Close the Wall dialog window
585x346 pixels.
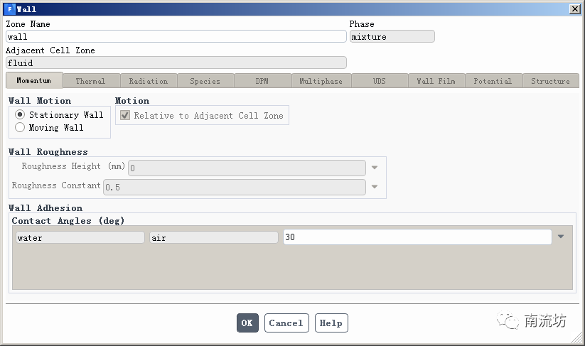click(574, 9)
